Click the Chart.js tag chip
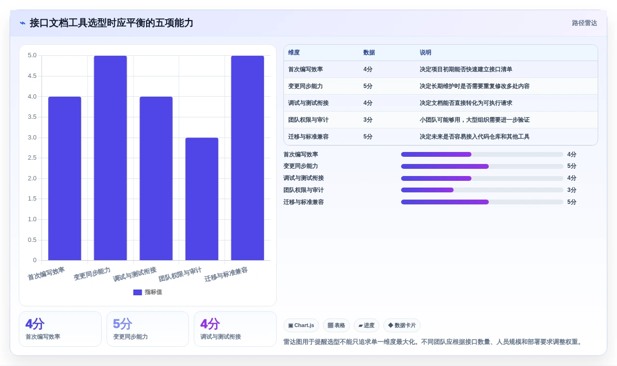617x366 pixels. [x=301, y=326]
